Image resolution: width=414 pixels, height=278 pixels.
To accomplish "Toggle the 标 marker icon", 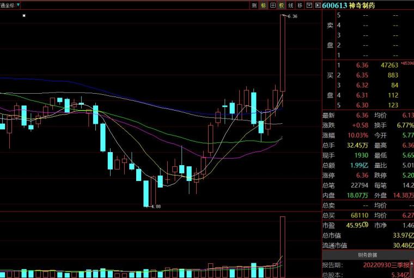I will pos(264,5).
